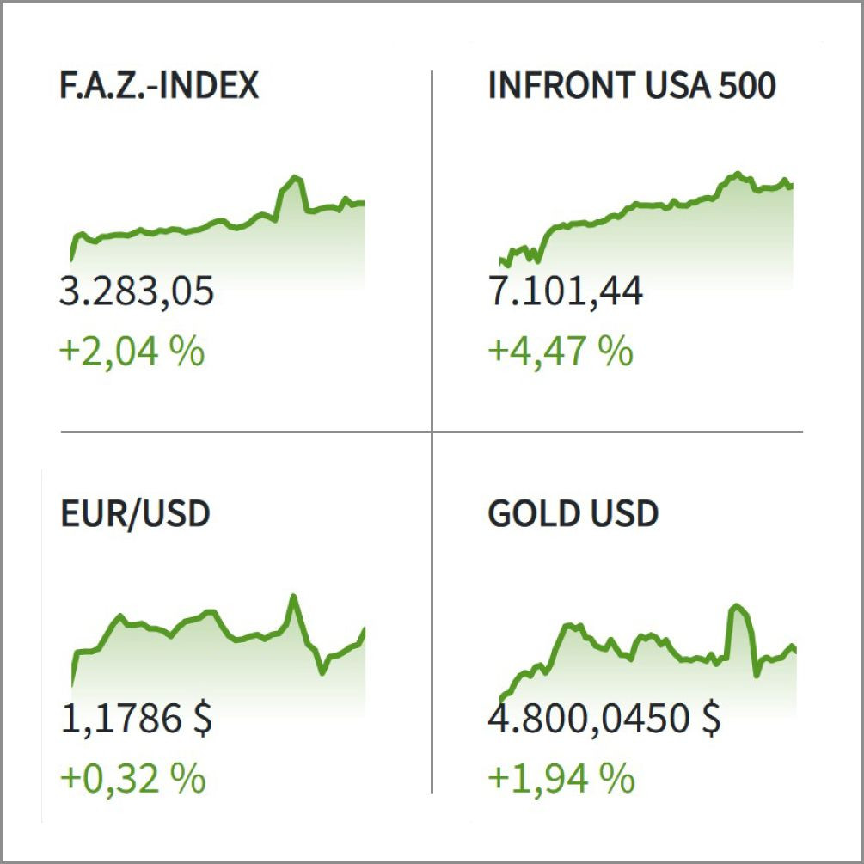Select the gold price 4.800,0450 $
The width and height of the screenshot is (864, 864).
pyautogui.click(x=604, y=719)
